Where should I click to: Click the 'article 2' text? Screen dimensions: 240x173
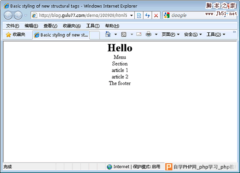coord(120,77)
